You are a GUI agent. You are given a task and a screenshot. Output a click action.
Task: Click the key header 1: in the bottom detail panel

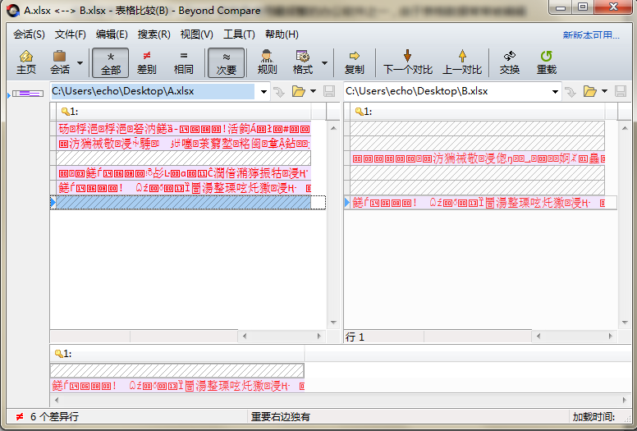tap(177, 354)
